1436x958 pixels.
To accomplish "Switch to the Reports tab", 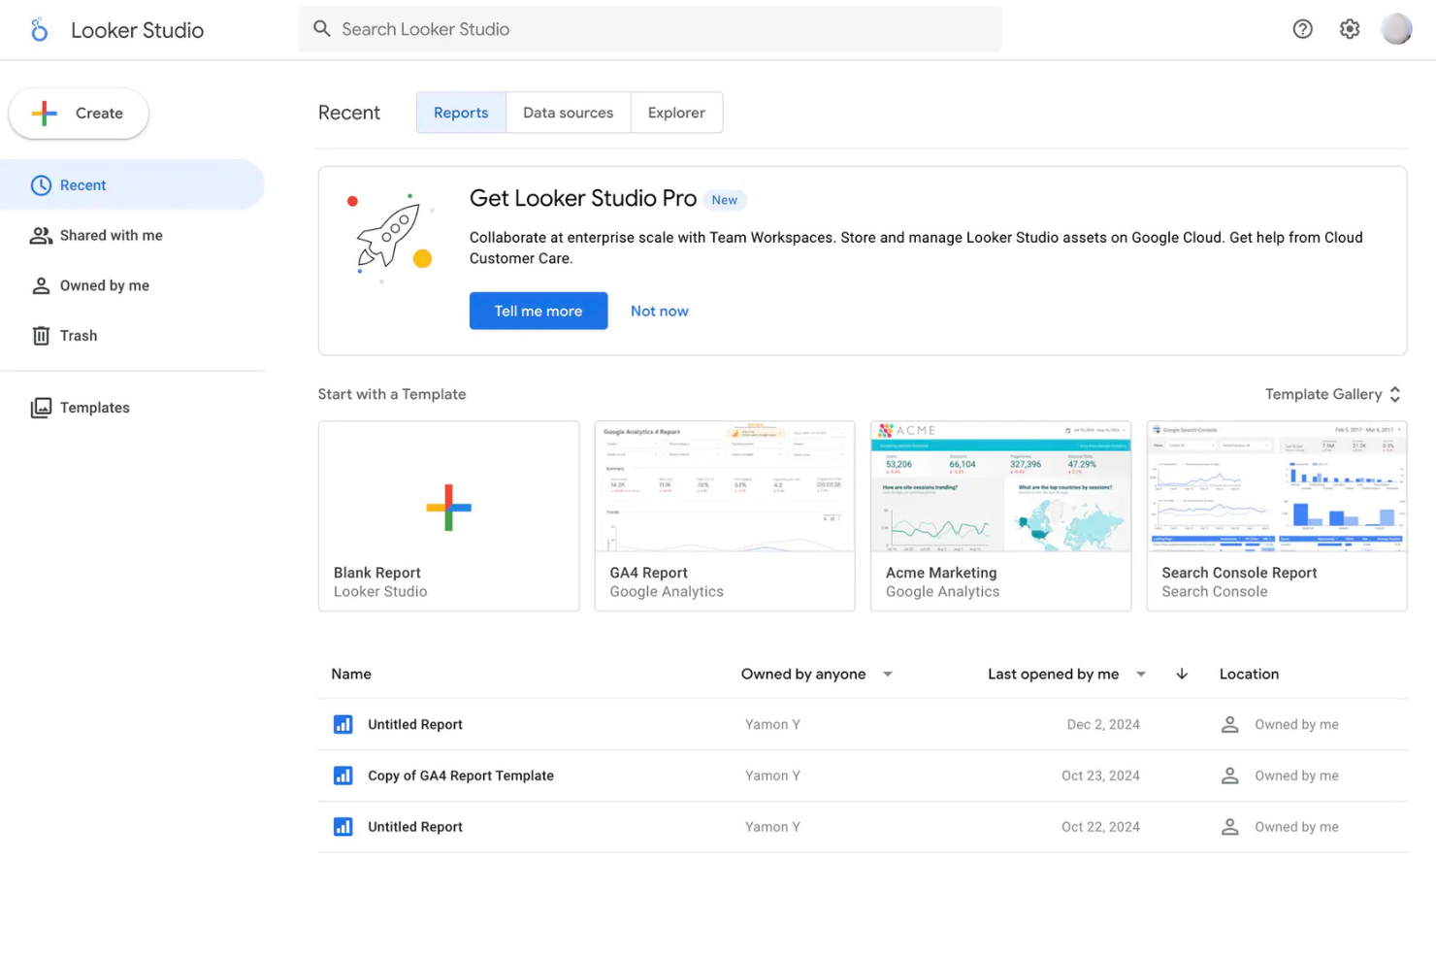I will click(461, 113).
